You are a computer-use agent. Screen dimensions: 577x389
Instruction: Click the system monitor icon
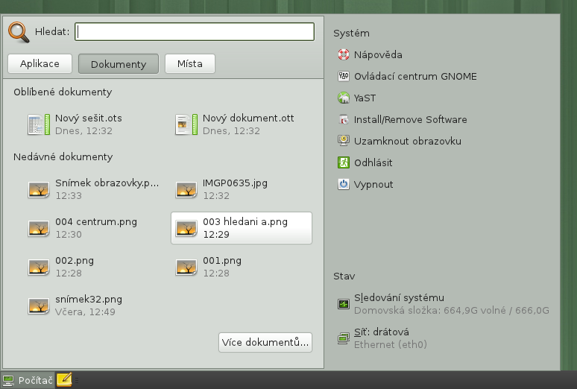point(344,304)
